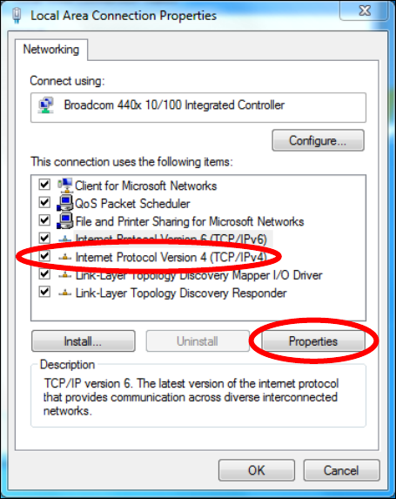
Task: Click the Install button
Action: [83, 341]
